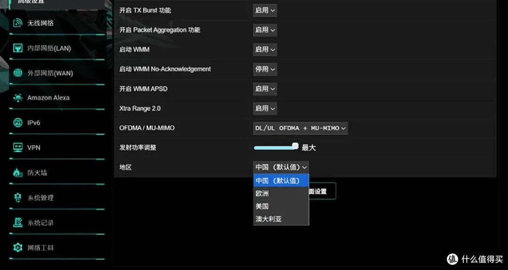Expand the OFDMA / MU-MIMO dropdown
508x270 pixels.
click(300, 128)
